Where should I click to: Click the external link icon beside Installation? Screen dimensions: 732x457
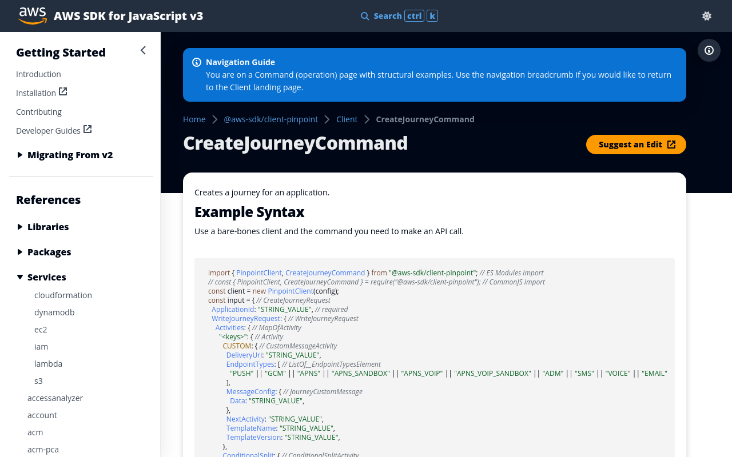click(63, 91)
